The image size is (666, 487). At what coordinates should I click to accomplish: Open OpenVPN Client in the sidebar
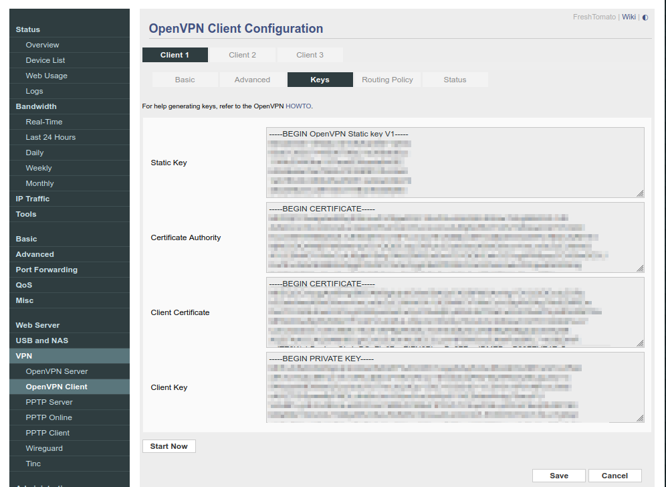[70, 387]
